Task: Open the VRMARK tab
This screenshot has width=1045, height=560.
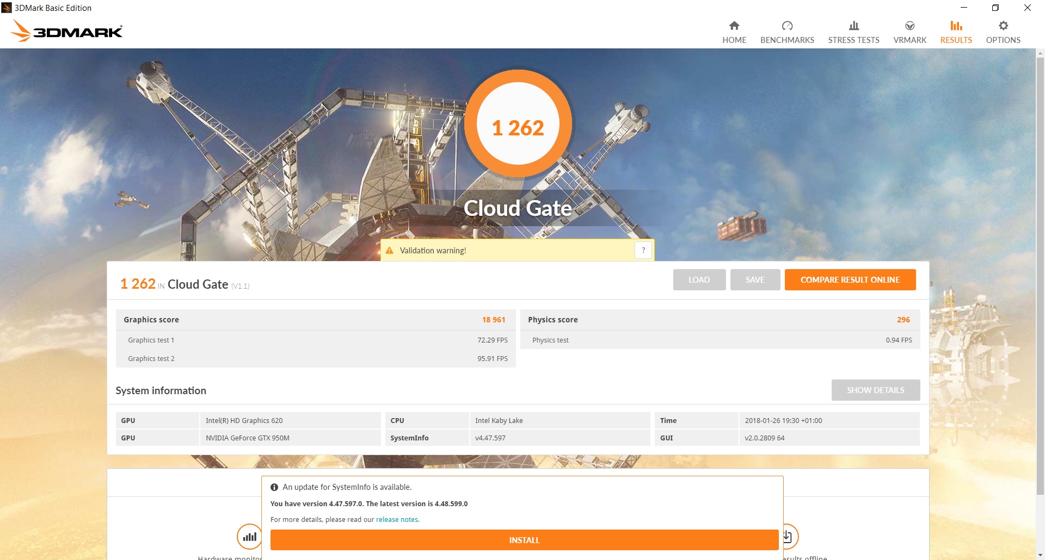Action: tap(910, 40)
